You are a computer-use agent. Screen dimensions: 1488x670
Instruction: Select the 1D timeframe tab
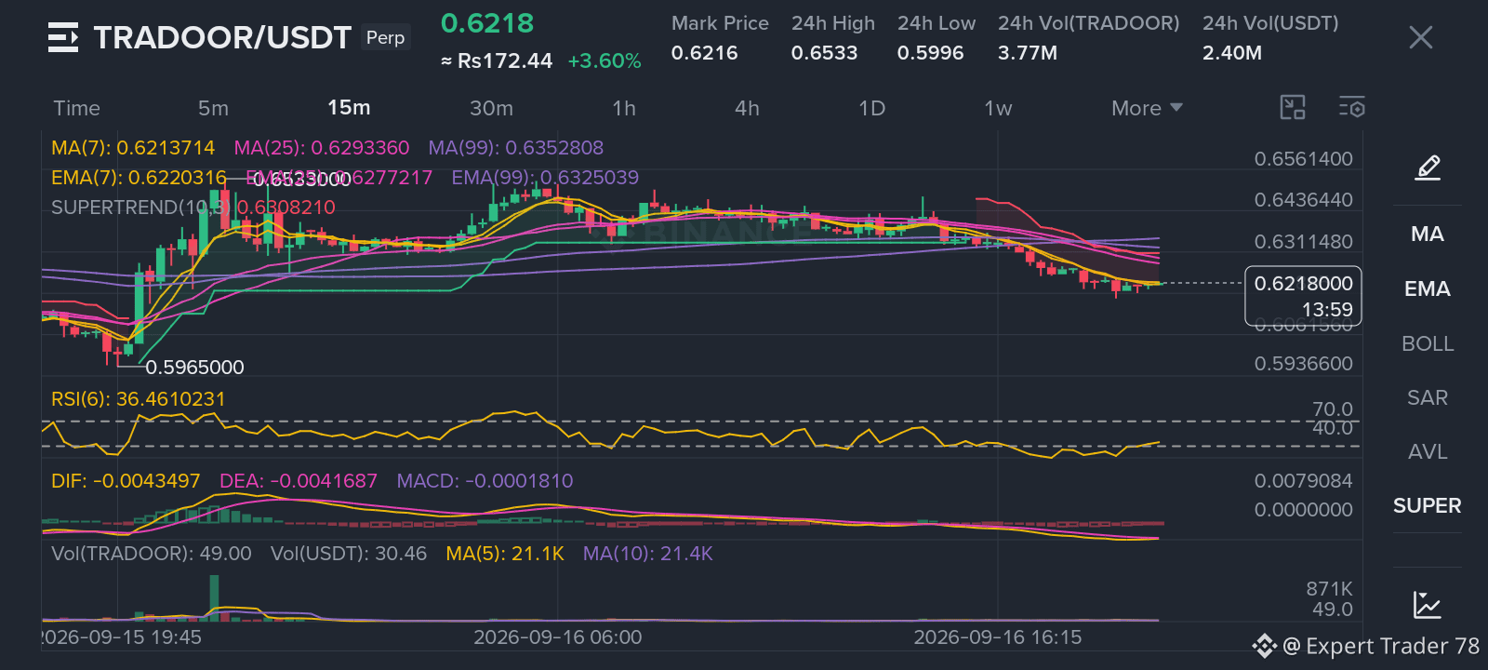pos(871,108)
